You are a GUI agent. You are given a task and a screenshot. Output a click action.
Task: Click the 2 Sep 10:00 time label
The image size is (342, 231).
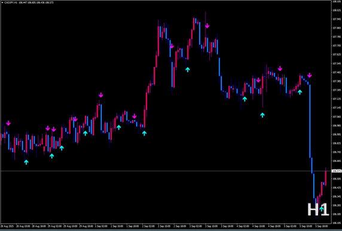[164, 226]
